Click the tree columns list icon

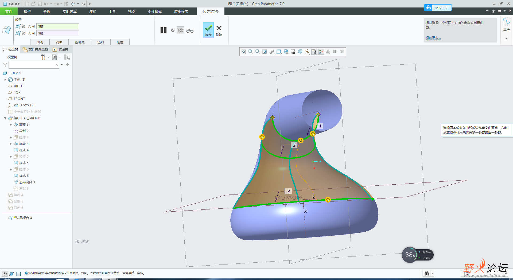[x=55, y=57]
